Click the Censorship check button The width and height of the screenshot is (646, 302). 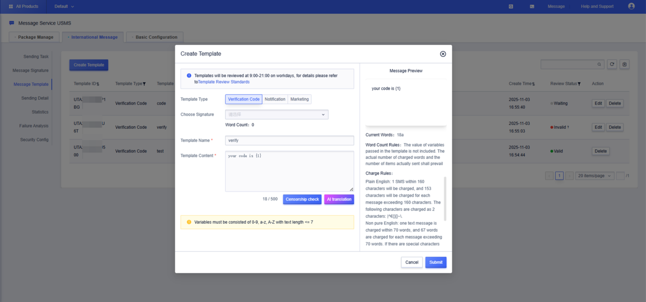(302, 199)
